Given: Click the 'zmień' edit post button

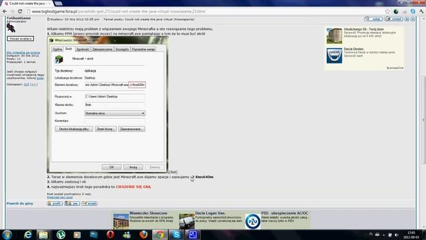Looking at the screenshot, I should tap(393, 19).
